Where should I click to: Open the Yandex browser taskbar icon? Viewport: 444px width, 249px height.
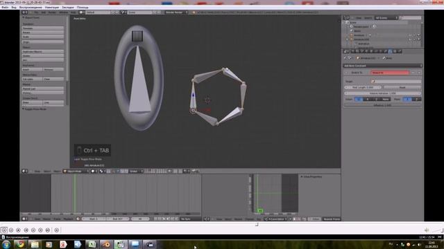(x=63, y=244)
